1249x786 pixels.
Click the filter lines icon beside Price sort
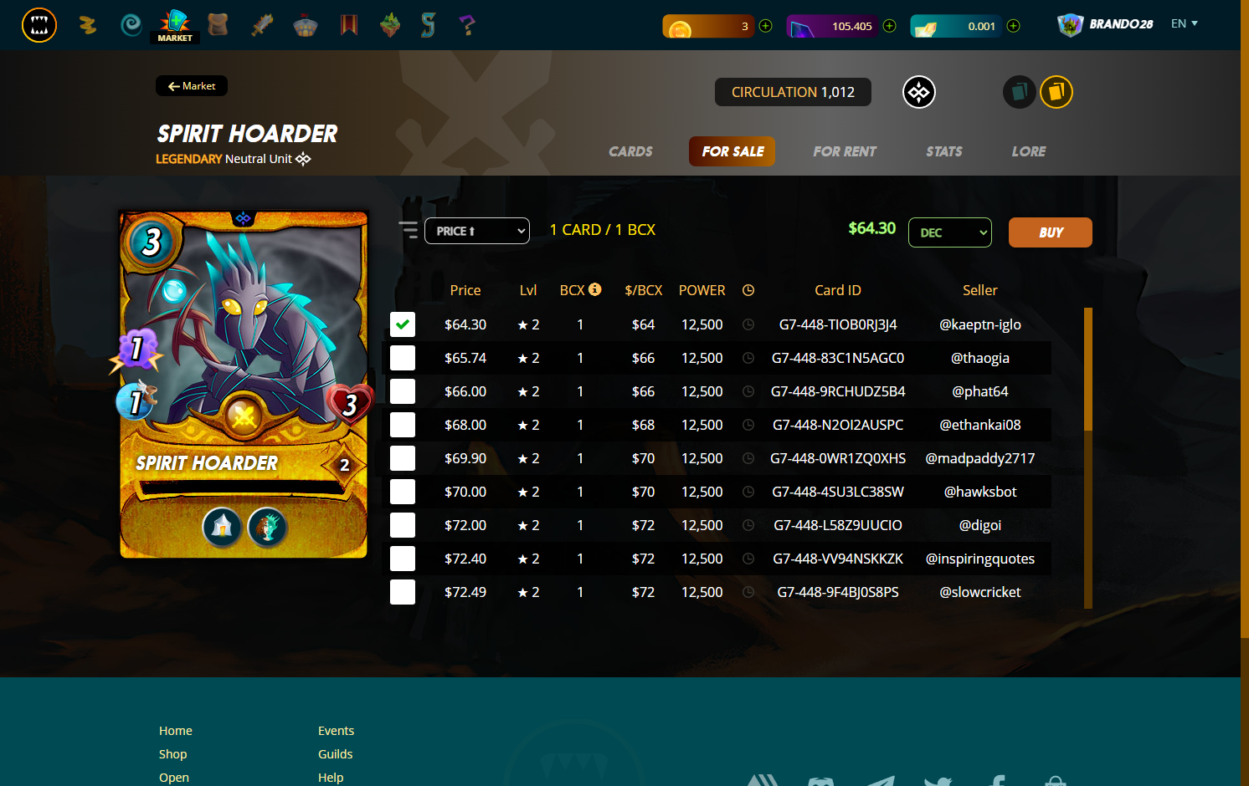(408, 230)
